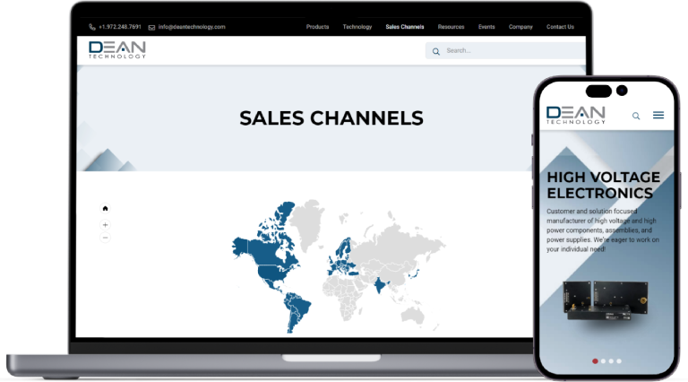The height and width of the screenshot is (382, 688).
Task: Open the hamburger menu on the phone
Action: (658, 116)
